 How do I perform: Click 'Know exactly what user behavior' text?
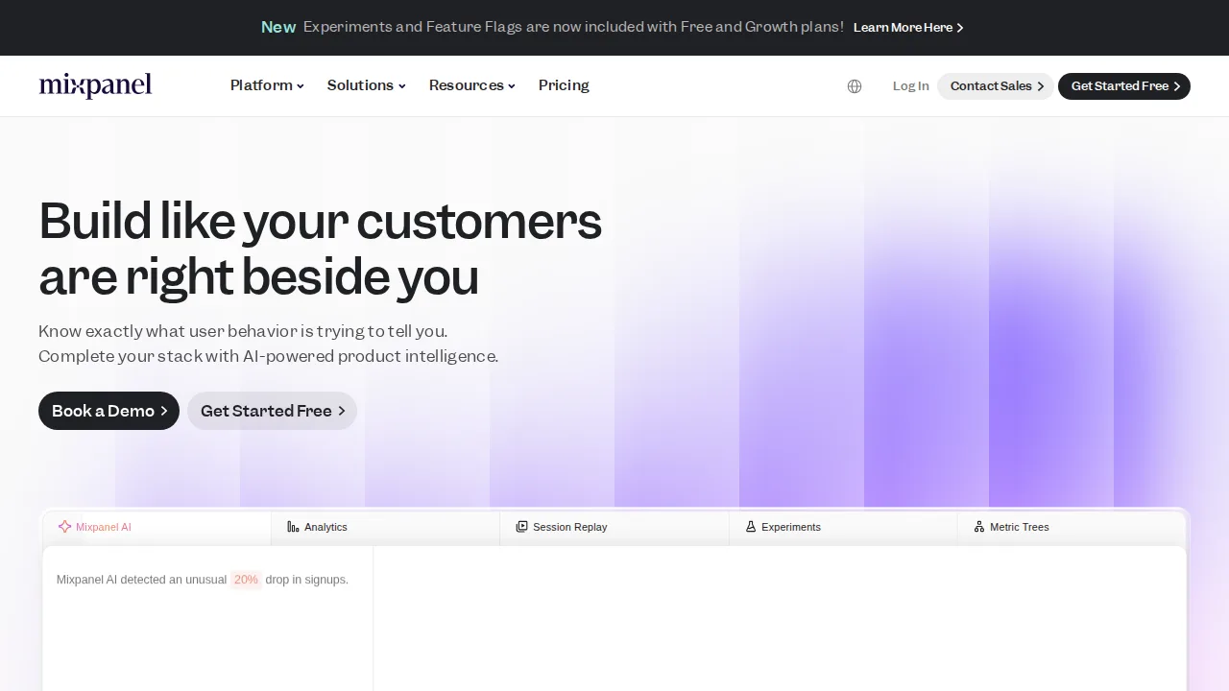point(243,331)
